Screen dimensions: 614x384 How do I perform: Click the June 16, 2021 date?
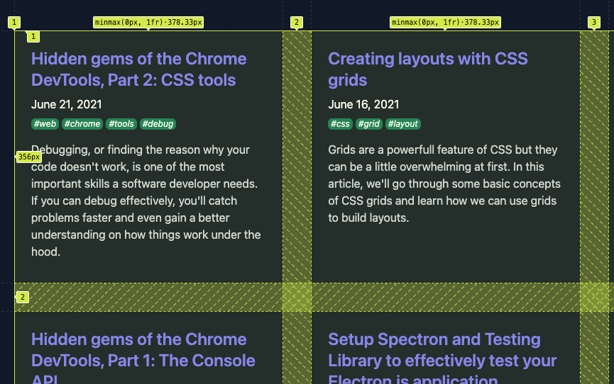363,104
